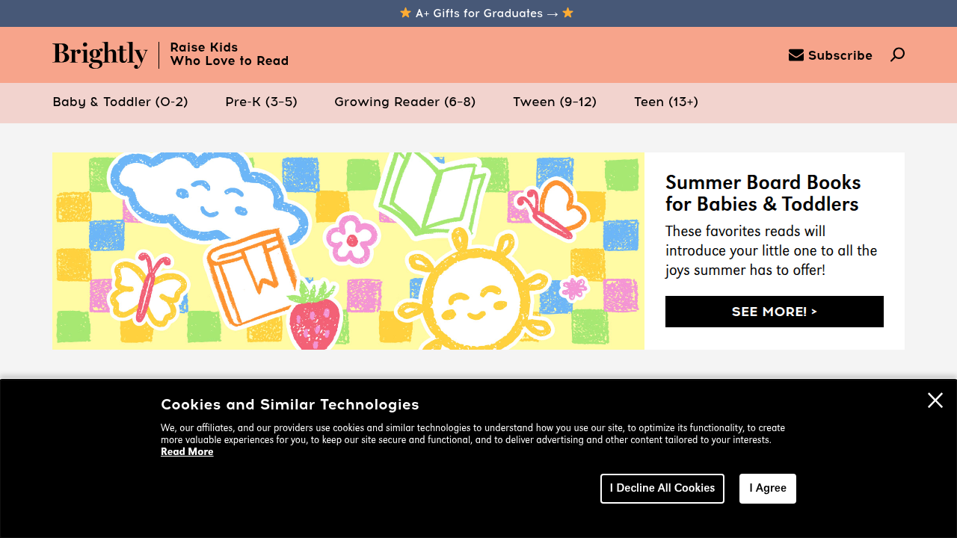Click the Summer Board Books headline
The image size is (957, 538).
(x=763, y=193)
